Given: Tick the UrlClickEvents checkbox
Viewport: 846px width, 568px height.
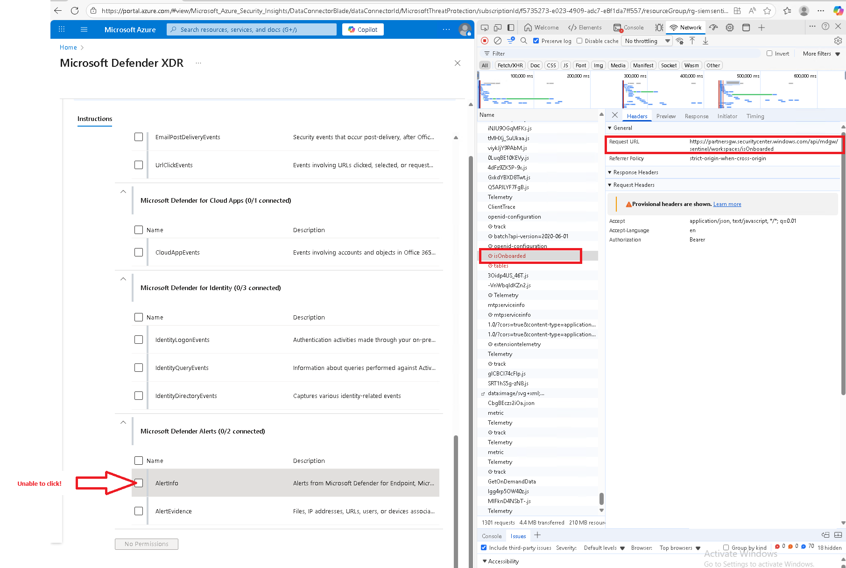Looking at the screenshot, I should click(139, 165).
